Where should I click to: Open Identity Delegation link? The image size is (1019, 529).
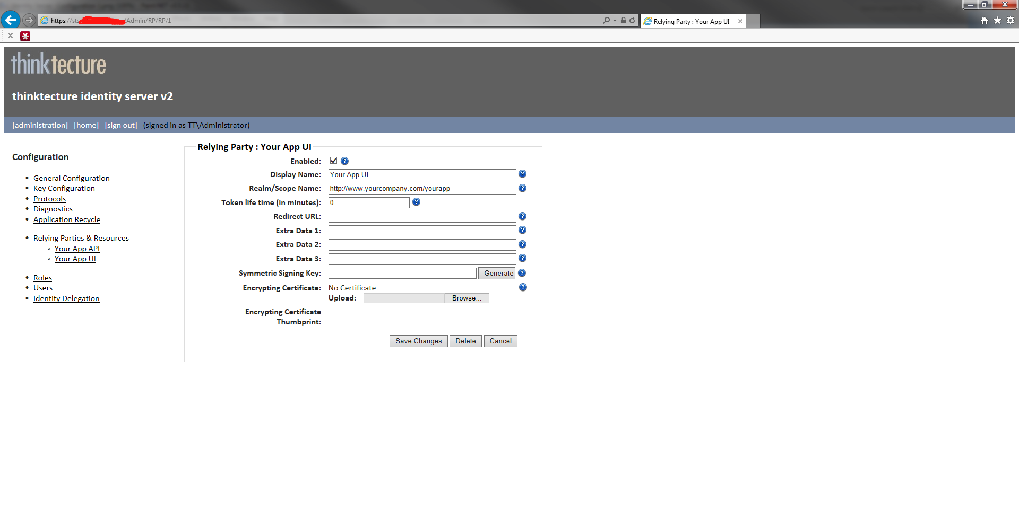click(x=66, y=298)
